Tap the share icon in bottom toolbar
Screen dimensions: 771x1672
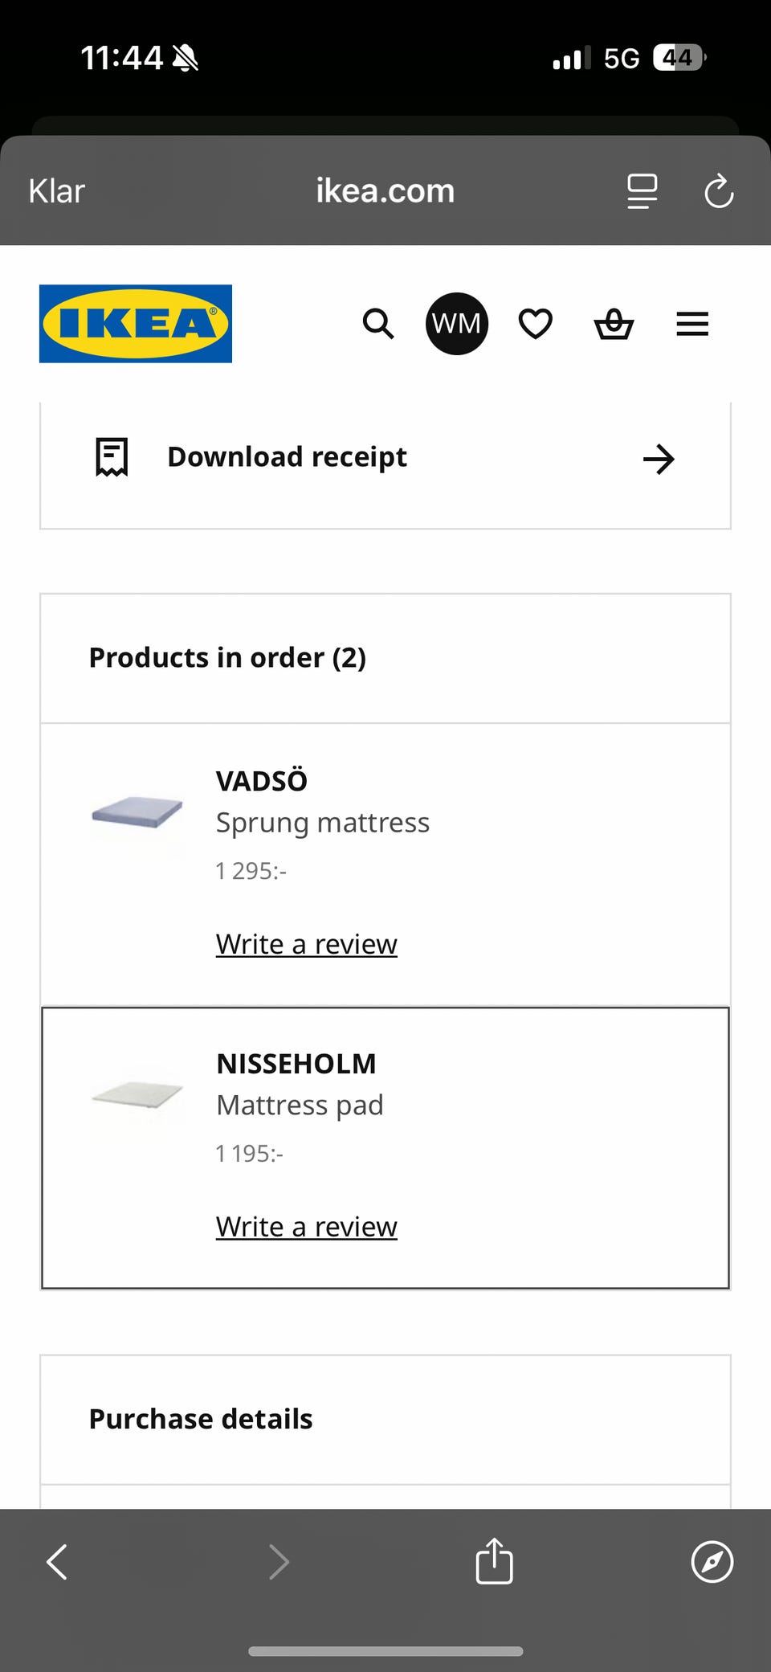click(494, 1561)
